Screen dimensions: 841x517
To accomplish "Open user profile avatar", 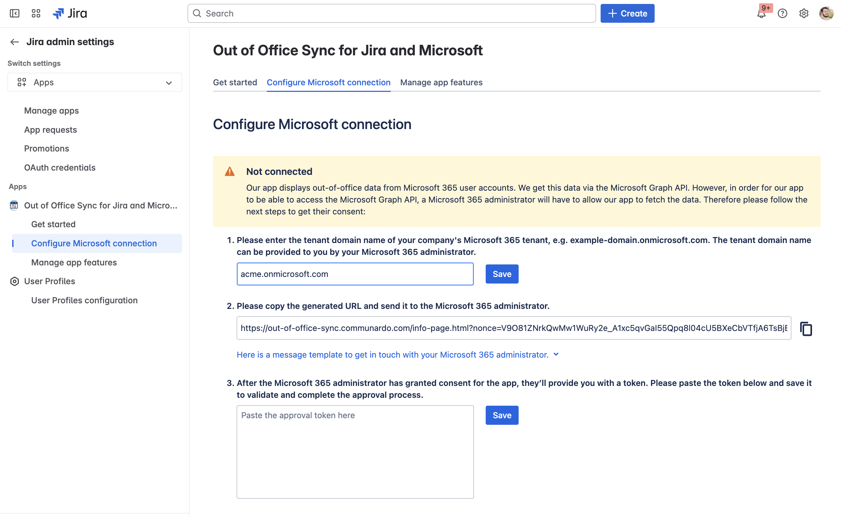I will pos(826,13).
